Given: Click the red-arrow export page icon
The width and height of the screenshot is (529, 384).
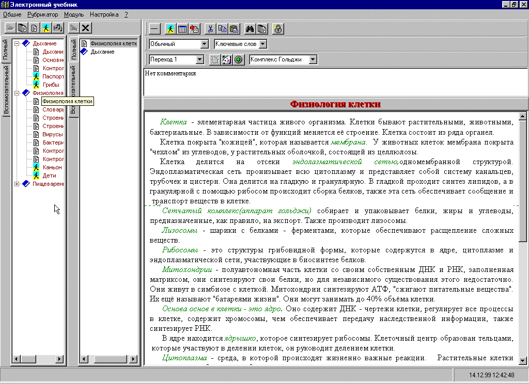Looking at the screenshot, I should click(194, 28).
